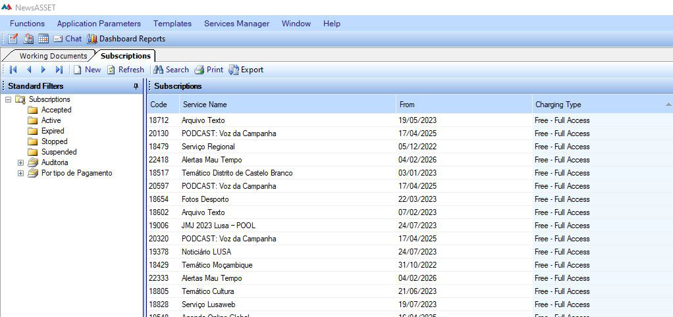Screen dimensions: 673x317
Task: Expand the Por tipo de Pagamento node
Action: tap(20, 174)
